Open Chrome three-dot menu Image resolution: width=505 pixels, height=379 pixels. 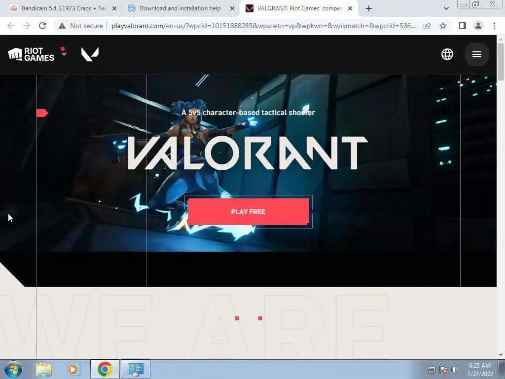[494, 26]
